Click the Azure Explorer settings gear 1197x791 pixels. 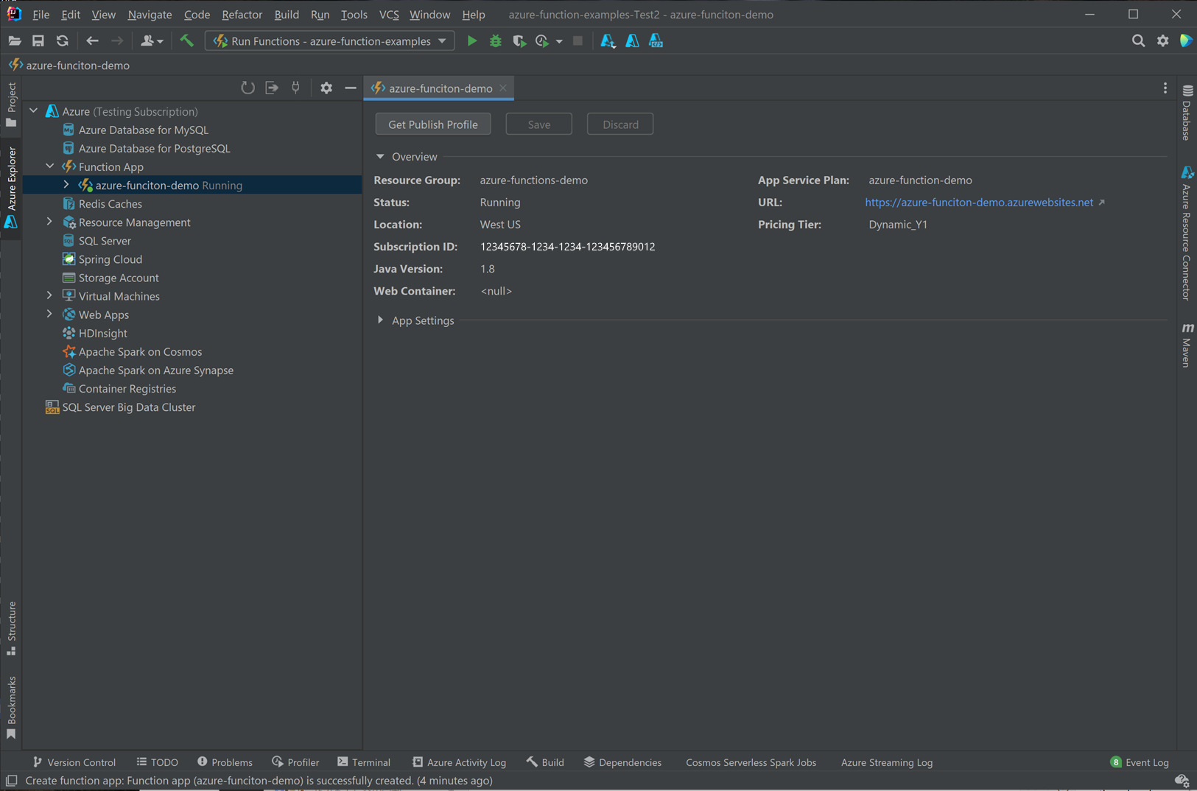click(326, 88)
